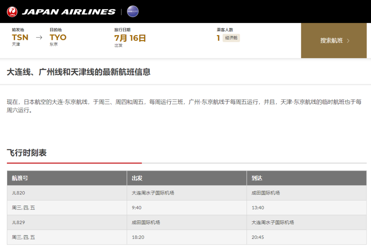Open the Japan Airlines wordmark link
The width and height of the screenshot is (371, 250).
(69, 12)
